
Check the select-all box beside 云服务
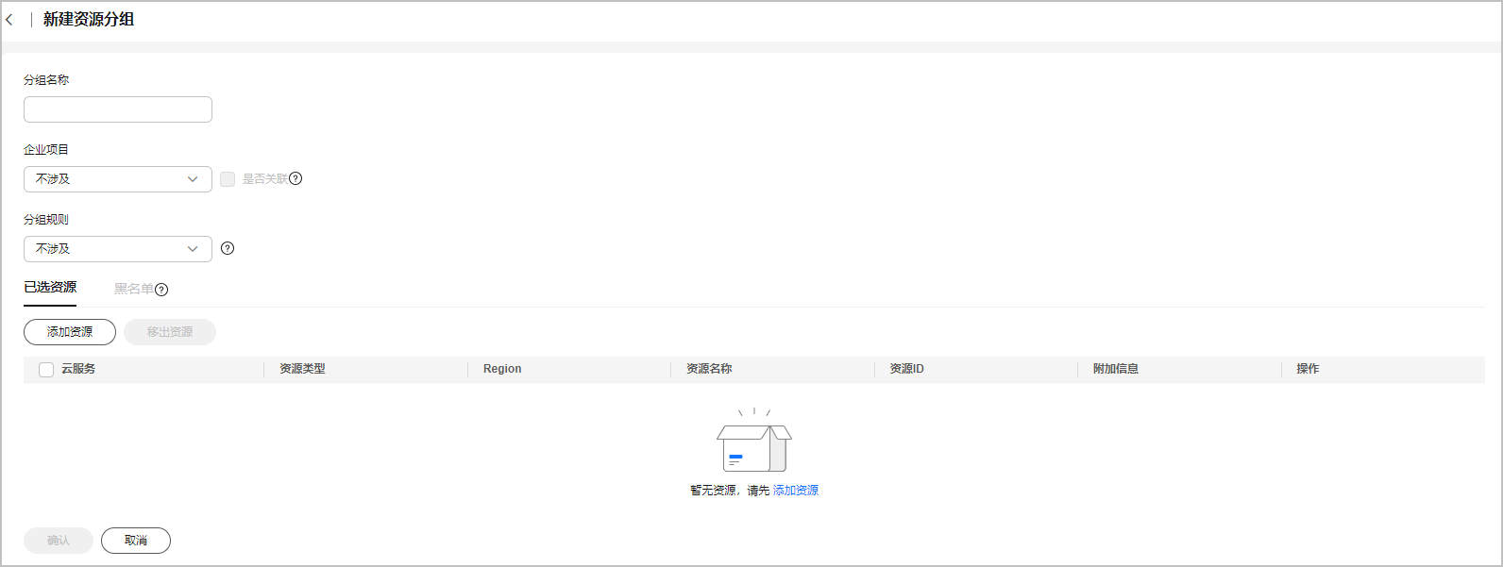click(x=46, y=370)
